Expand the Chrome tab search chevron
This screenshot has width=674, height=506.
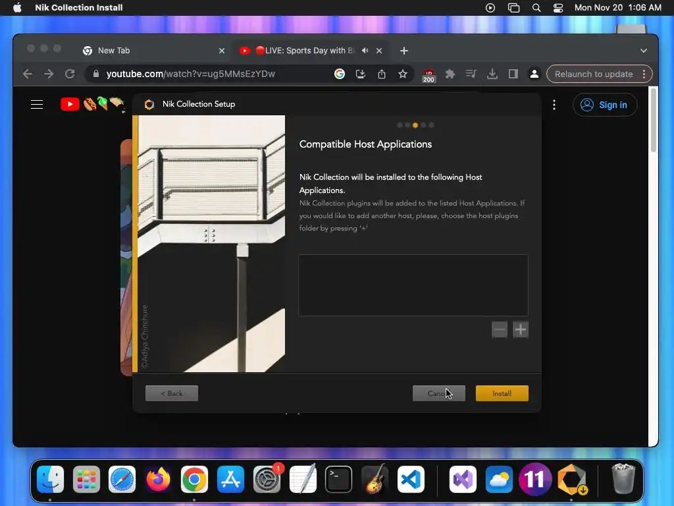pos(644,51)
